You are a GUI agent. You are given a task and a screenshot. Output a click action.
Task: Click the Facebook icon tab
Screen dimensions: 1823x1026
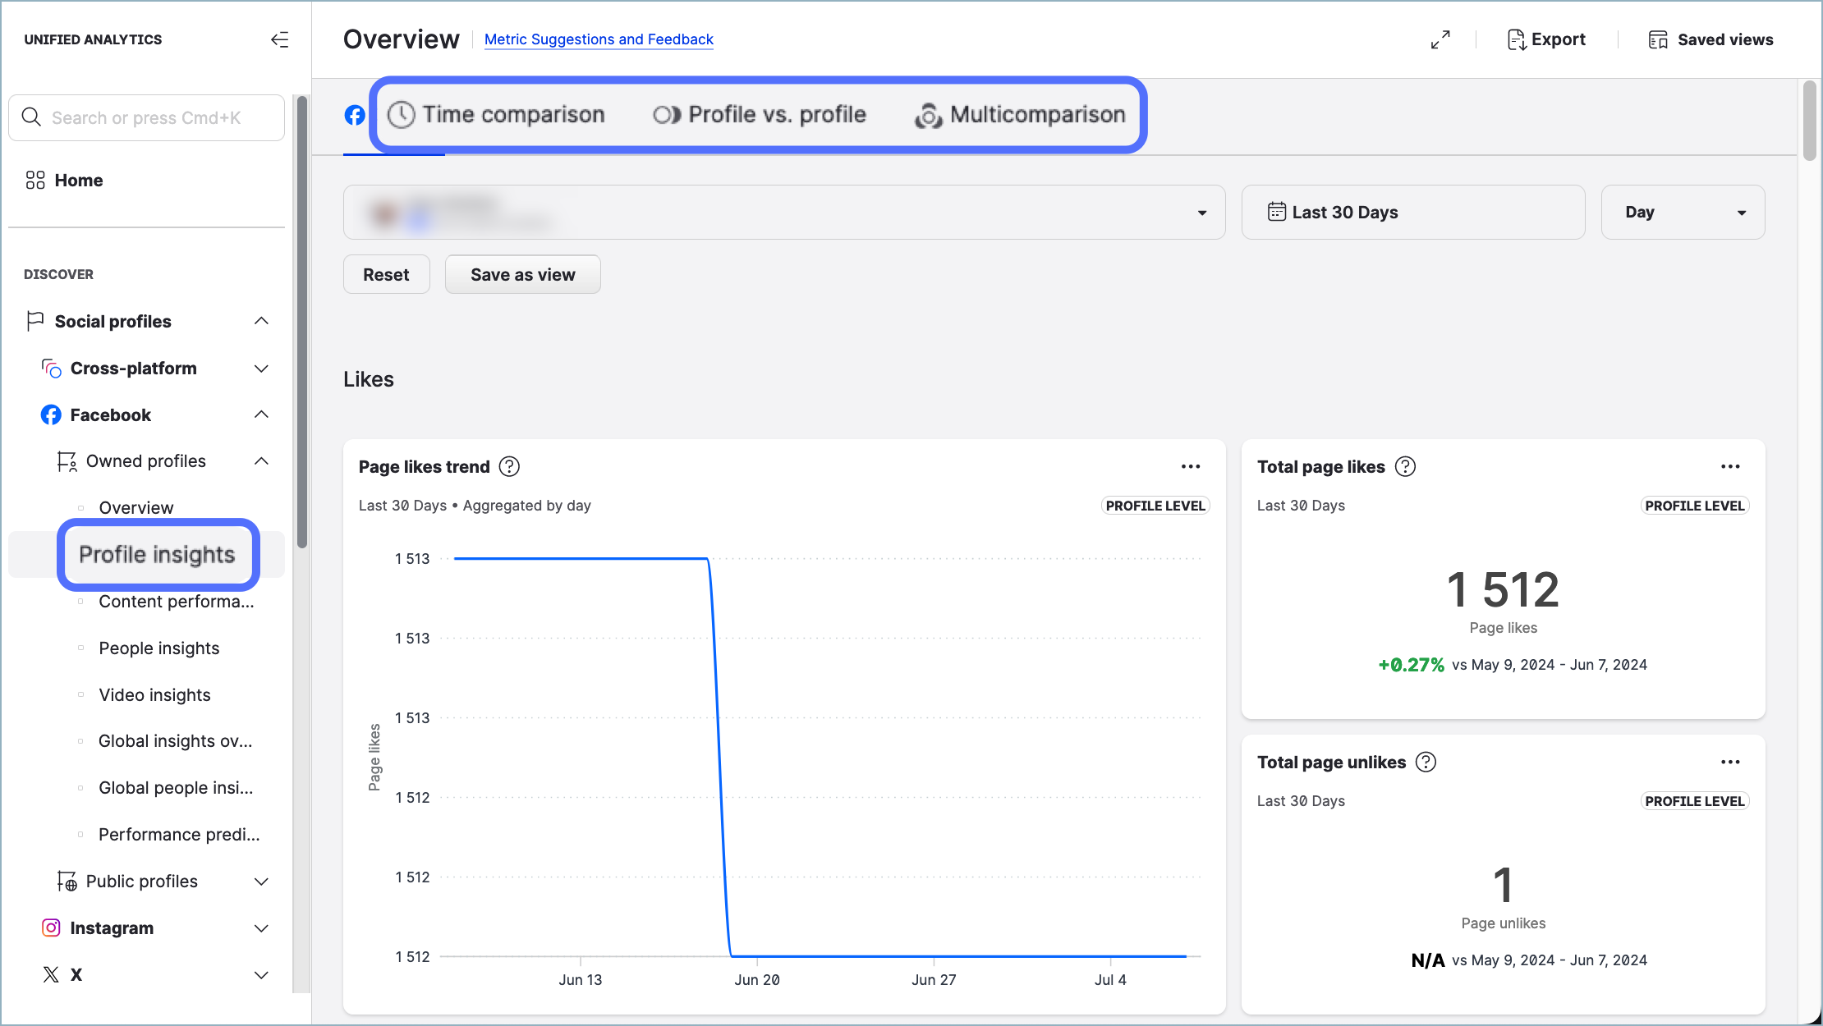point(355,115)
